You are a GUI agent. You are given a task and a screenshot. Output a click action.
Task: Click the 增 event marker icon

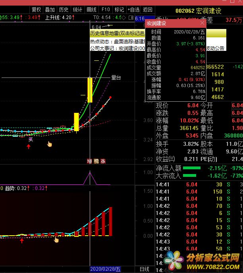[x=89, y=161]
